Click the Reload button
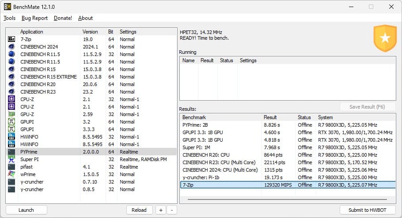 [x=139, y=210]
